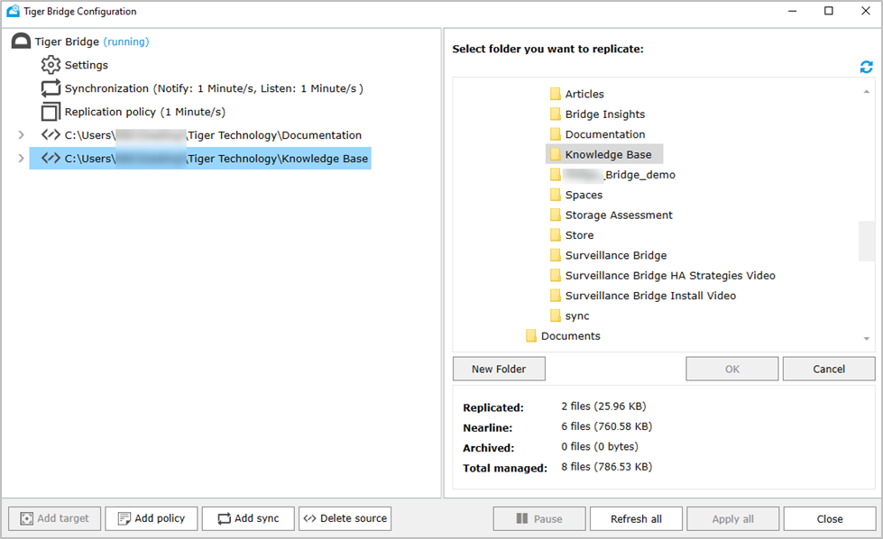Expand the Knowledge Base source tree node
883x539 pixels.
[22, 159]
